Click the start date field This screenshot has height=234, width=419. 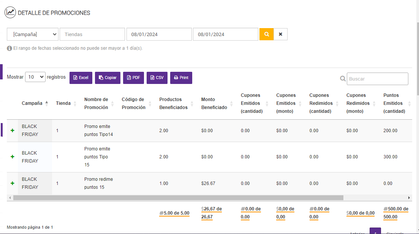click(159, 34)
